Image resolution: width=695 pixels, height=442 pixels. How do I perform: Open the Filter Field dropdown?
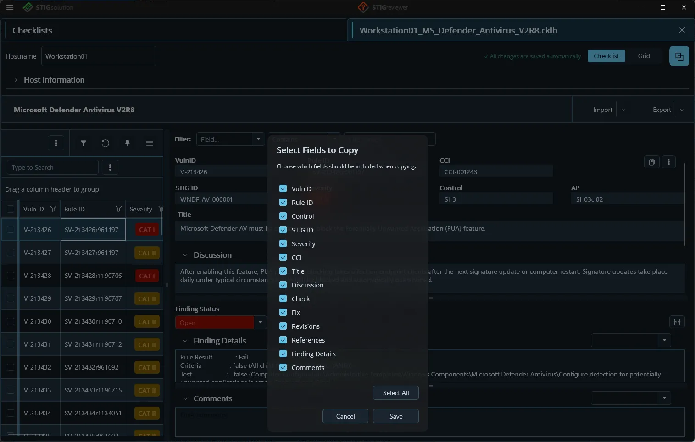pos(258,139)
